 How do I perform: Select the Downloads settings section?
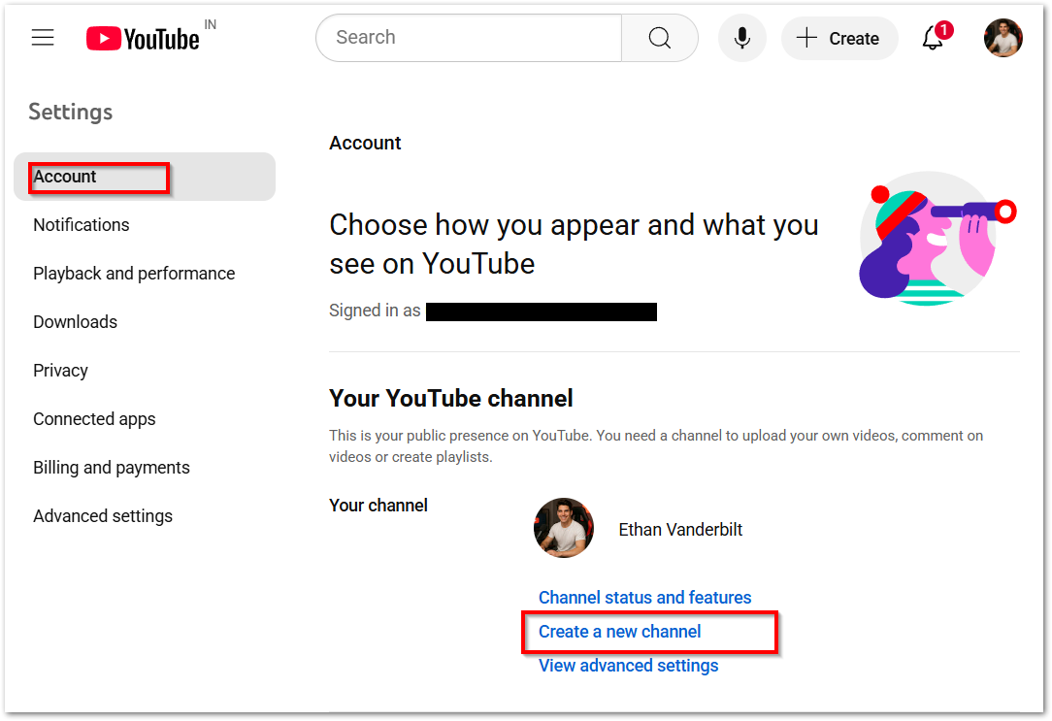(x=75, y=321)
